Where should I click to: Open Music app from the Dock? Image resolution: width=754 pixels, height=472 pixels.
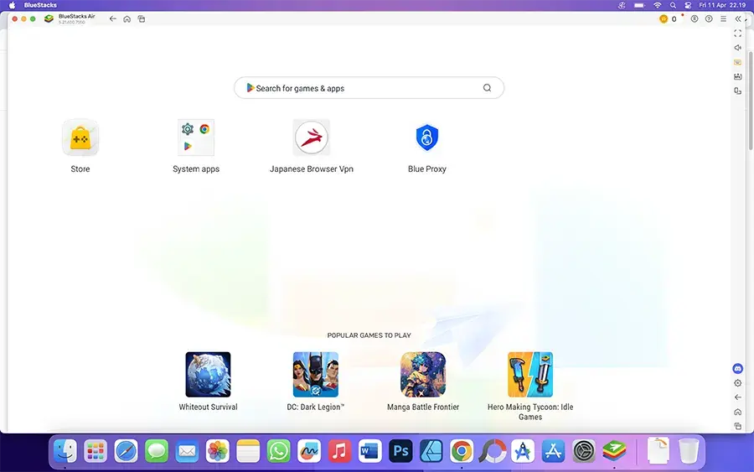[339, 451]
